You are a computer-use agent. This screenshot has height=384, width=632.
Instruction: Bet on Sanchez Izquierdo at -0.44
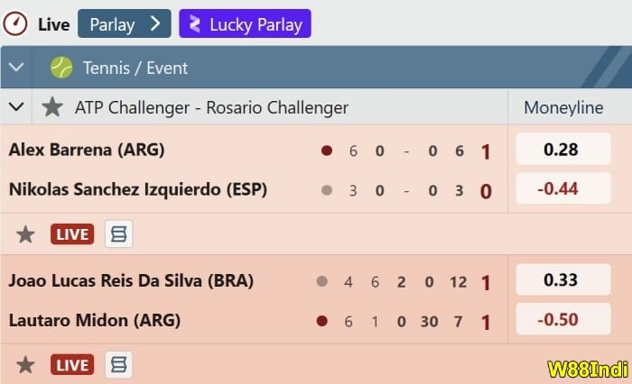click(562, 189)
